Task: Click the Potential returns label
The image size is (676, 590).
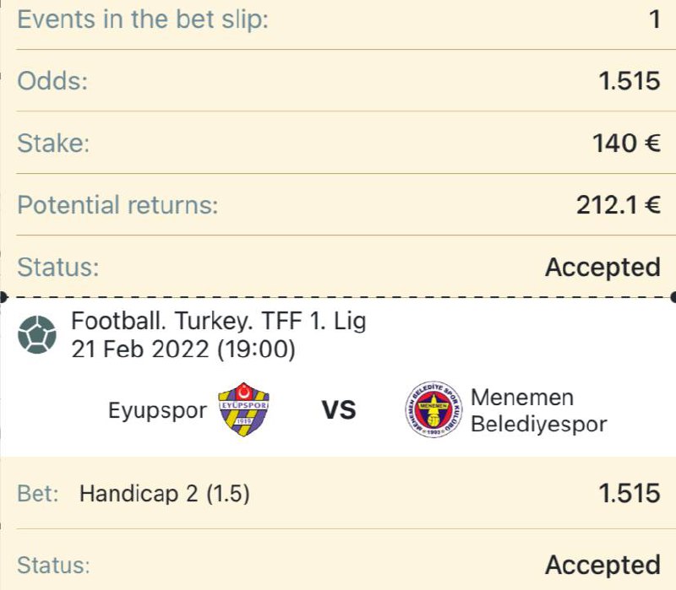Action: click(x=117, y=205)
